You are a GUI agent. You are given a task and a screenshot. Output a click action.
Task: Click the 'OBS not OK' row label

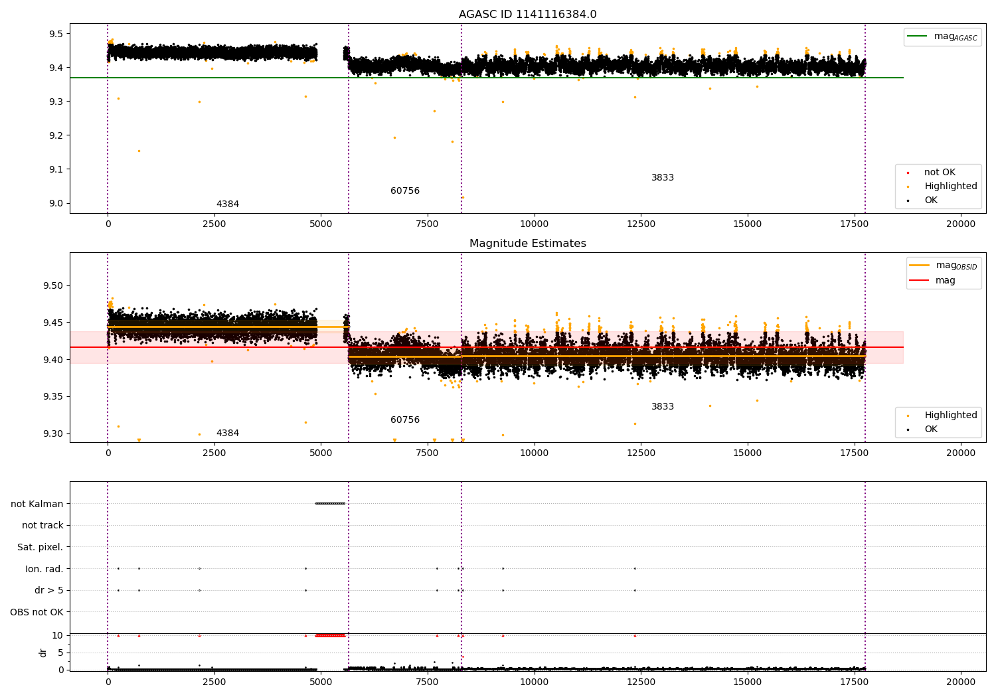(x=37, y=612)
